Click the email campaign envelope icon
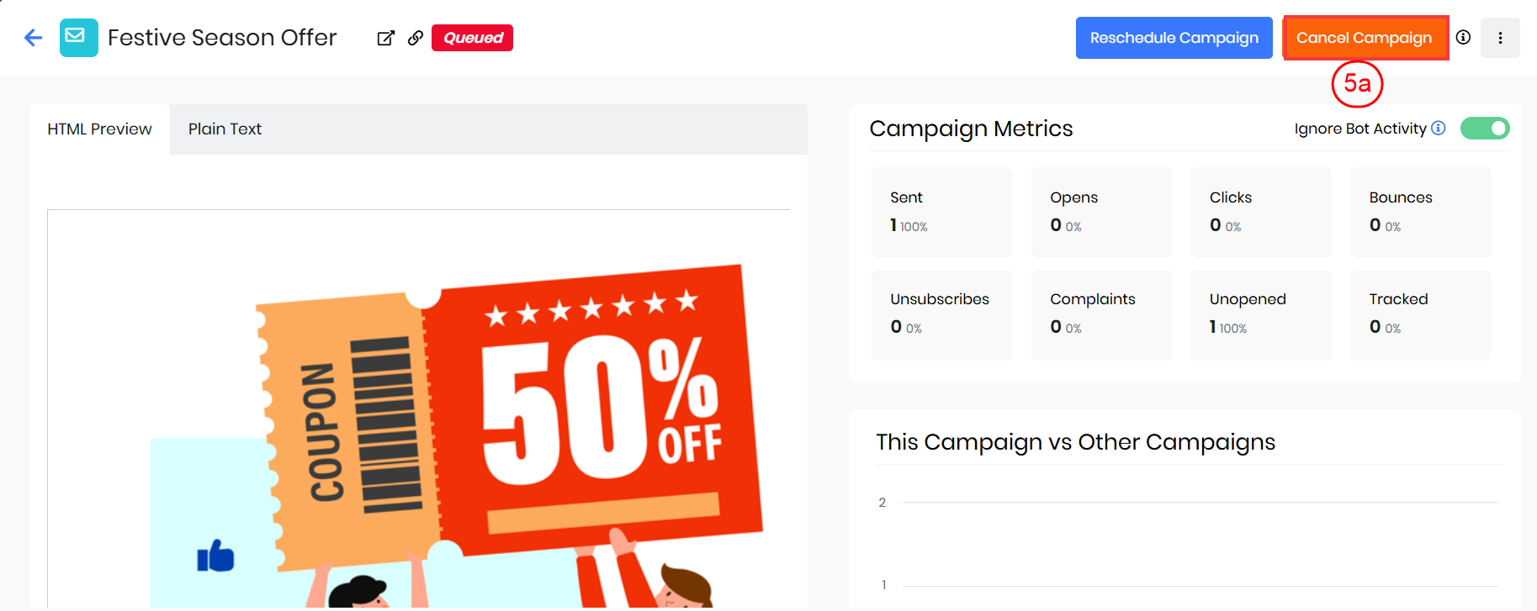The height and width of the screenshot is (611, 1537). [78, 38]
